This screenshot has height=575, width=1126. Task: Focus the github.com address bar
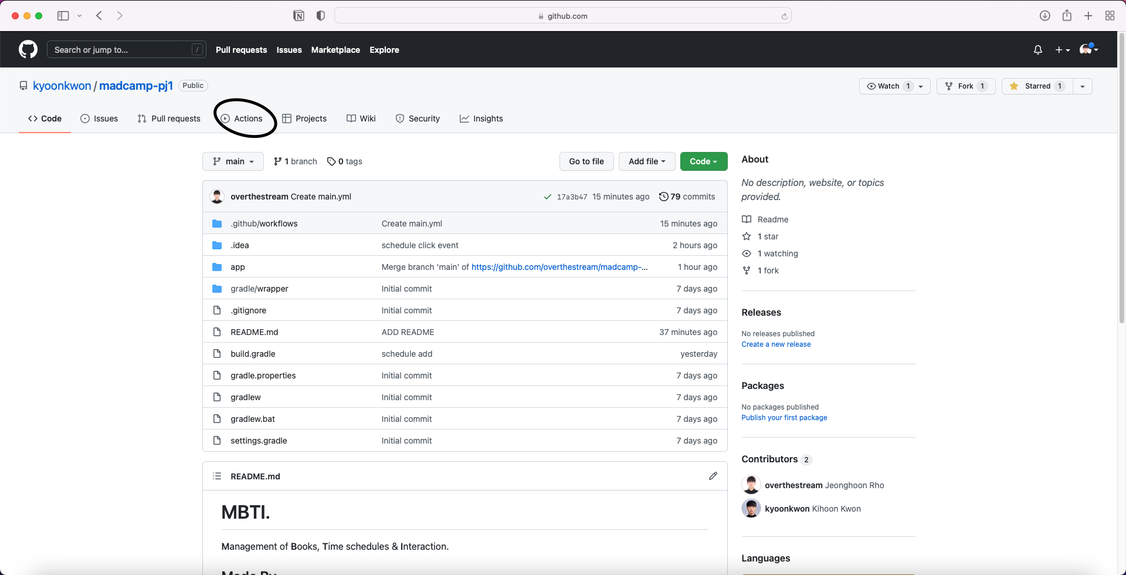[x=563, y=16]
